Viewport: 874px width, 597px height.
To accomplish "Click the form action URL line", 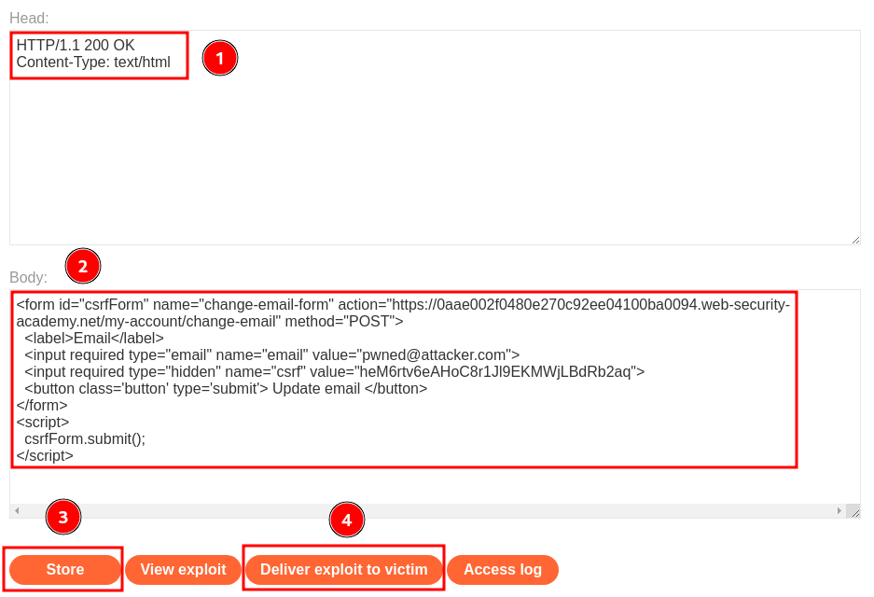I will tap(403, 312).
